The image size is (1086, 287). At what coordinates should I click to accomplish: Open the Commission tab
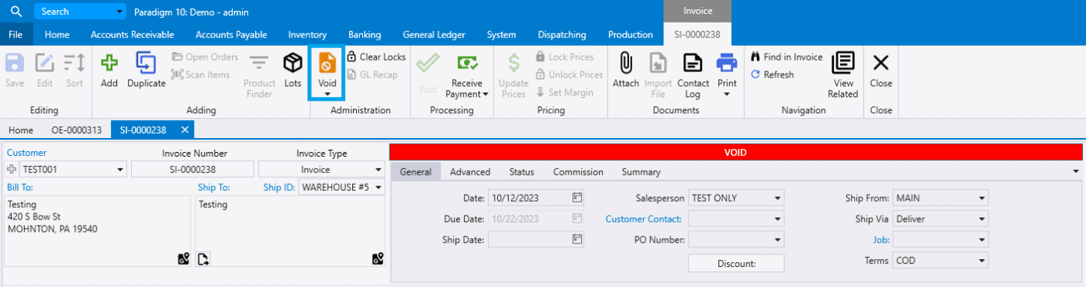(x=578, y=172)
